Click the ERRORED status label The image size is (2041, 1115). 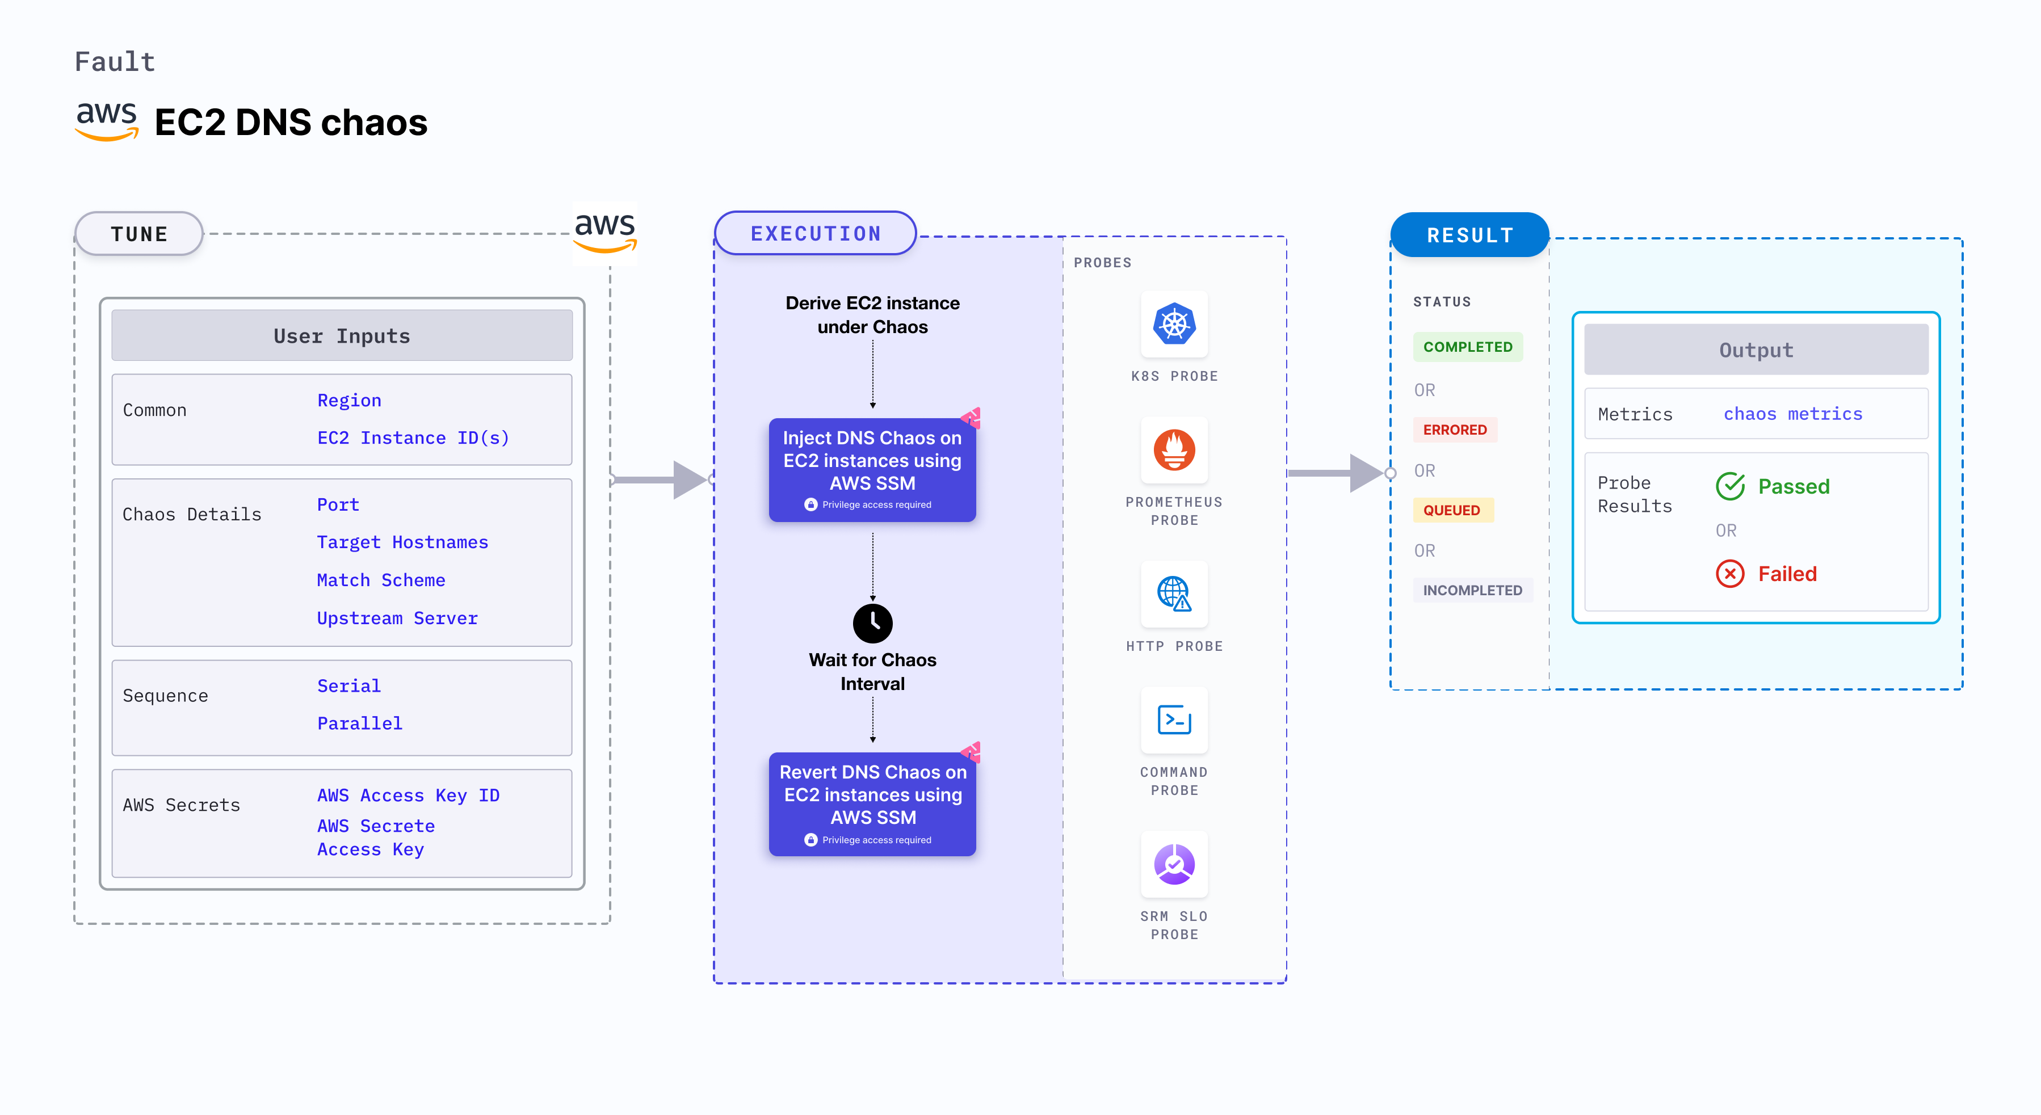1456,430
